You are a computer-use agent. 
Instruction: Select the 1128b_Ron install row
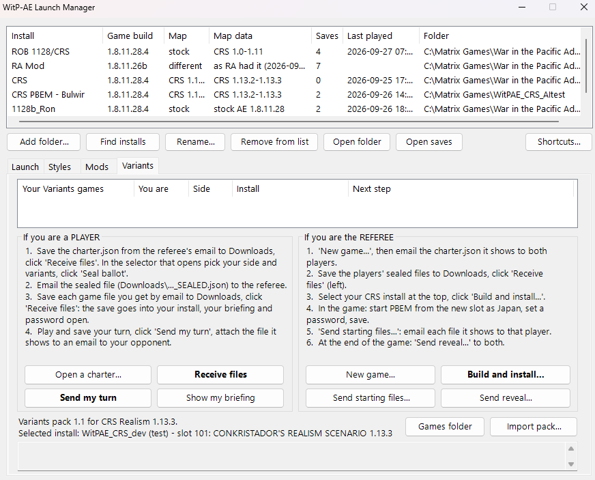pos(295,109)
